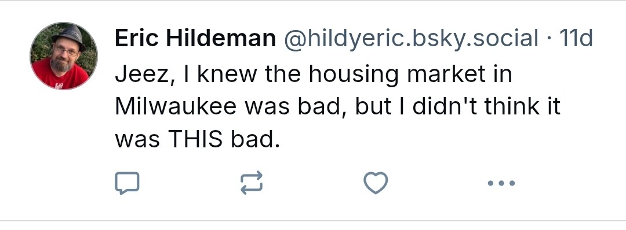Open the @hildyeric.bsky.social handle link
Screen dimensions: 626x230
coord(411,39)
